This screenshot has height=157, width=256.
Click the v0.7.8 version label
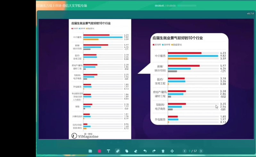[x=250, y=13]
